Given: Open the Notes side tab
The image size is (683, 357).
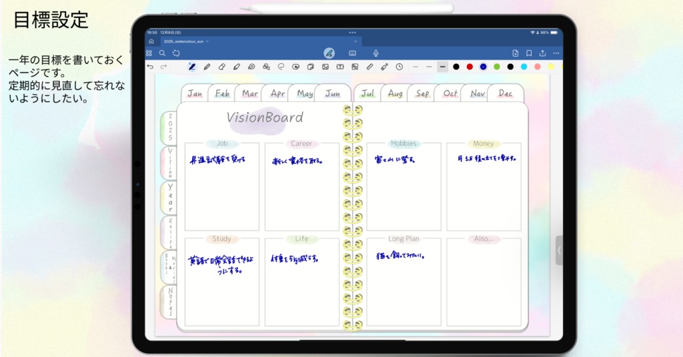Looking at the screenshot, I should (169, 301).
